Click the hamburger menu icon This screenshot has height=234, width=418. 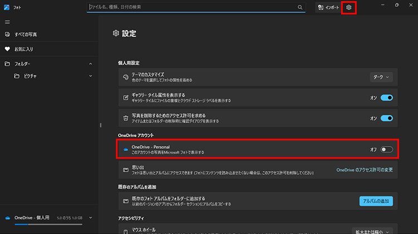7,22
